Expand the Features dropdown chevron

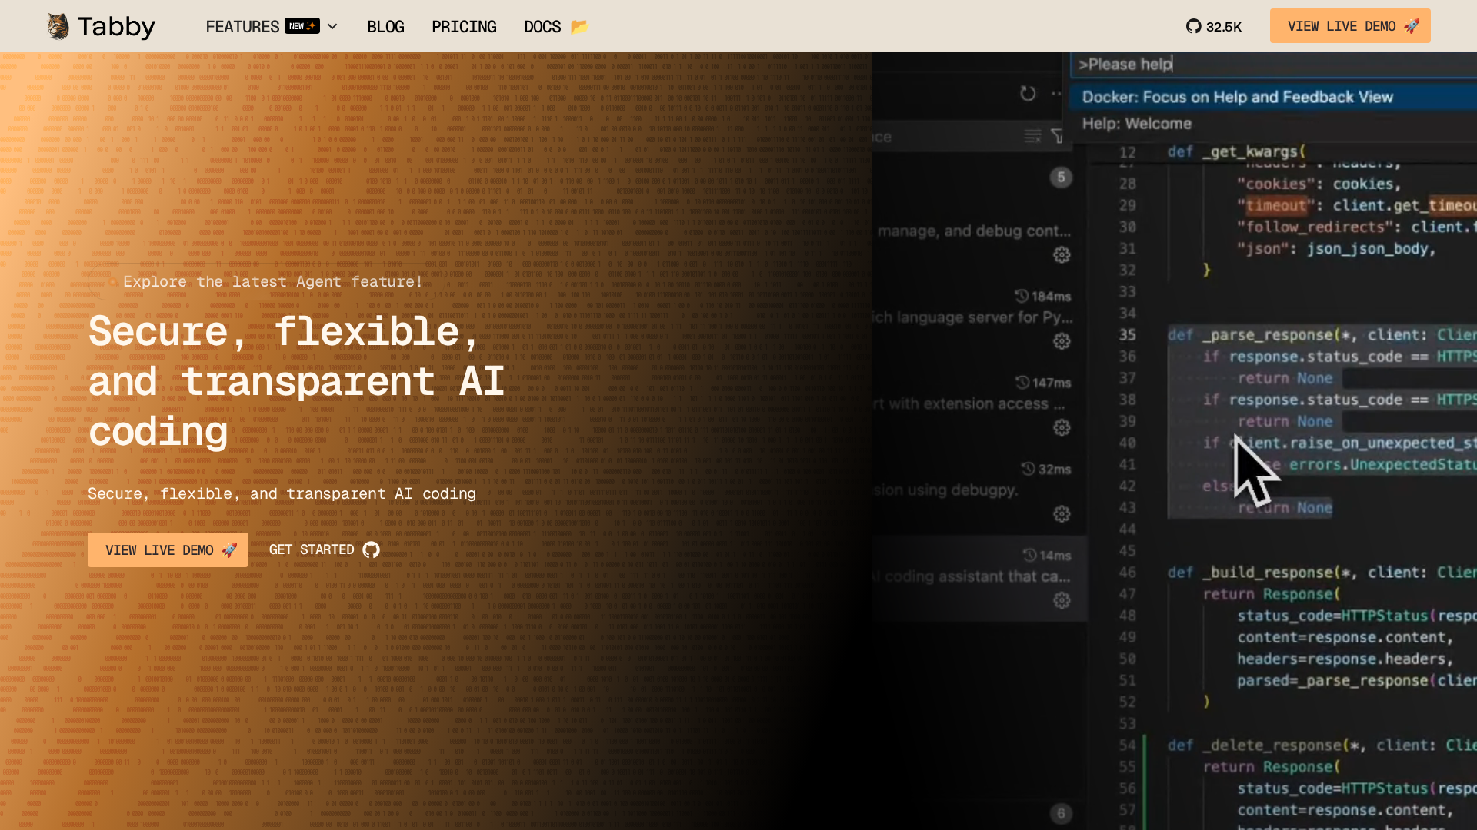(332, 27)
